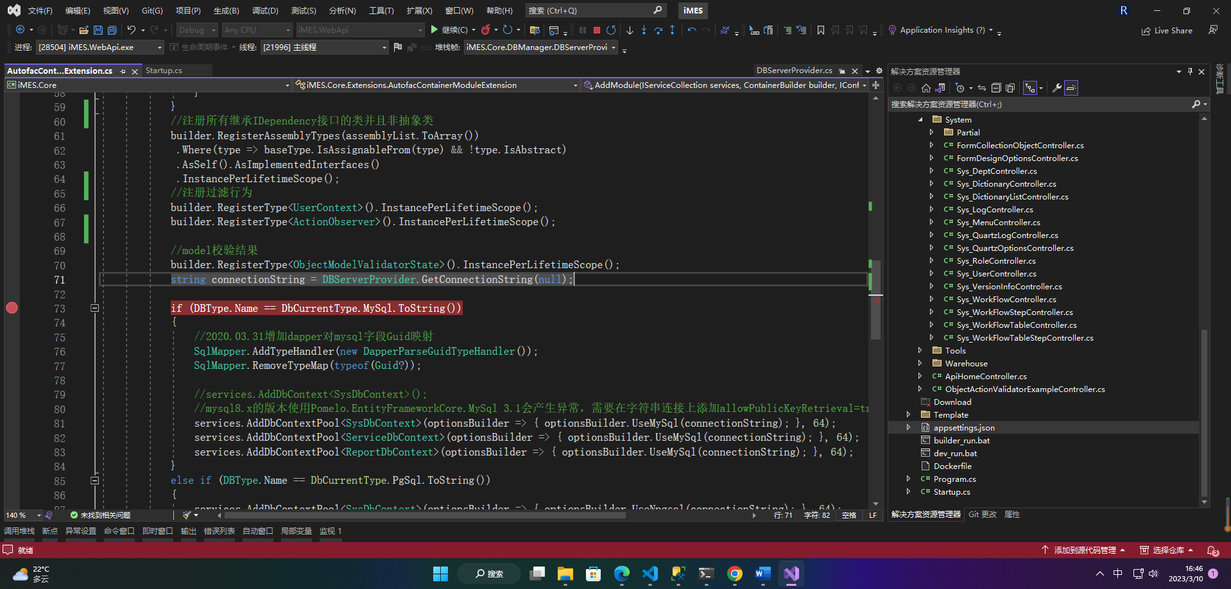Image resolution: width=1231 pixels, height=589 pixels.
Task: Switch to the Startup.cs editor tab
Action: pyautogui.click(x=164, y=71)
